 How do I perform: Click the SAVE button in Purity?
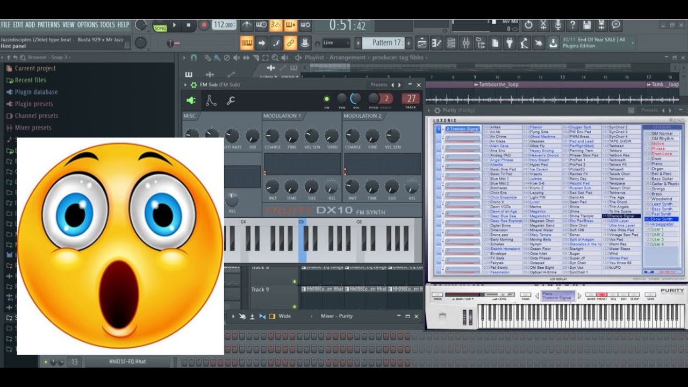(x=651, y=295)
